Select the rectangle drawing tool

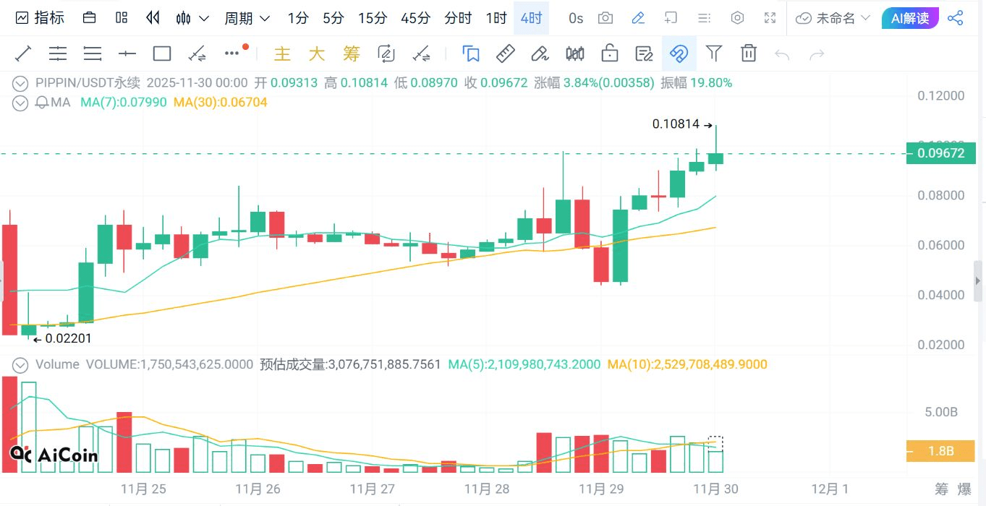[x=162, y=53]
